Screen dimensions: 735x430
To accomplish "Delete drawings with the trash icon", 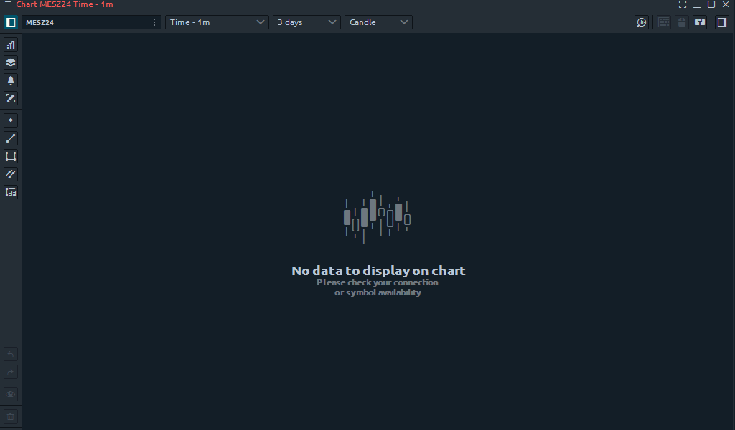I will click(11, 416).
